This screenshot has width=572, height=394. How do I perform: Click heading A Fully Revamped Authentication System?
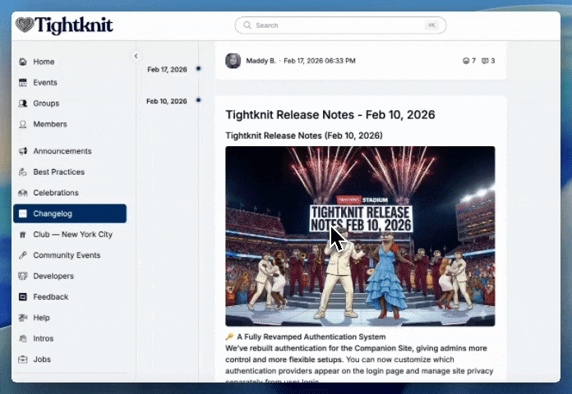(x=311, y=337)
